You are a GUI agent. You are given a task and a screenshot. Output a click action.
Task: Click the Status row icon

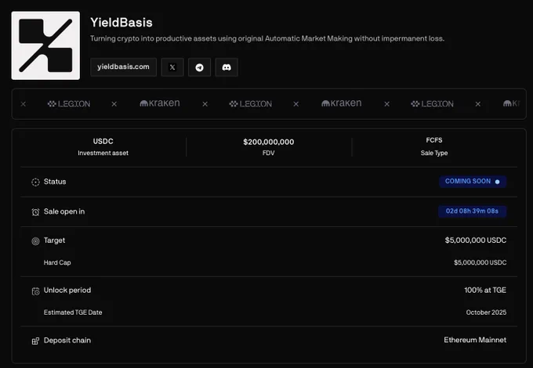coord(35,182)
